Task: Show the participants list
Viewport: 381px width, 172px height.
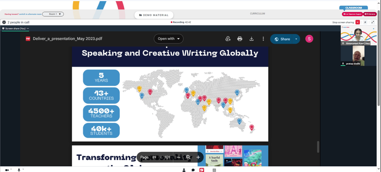Action: point(184,170)
